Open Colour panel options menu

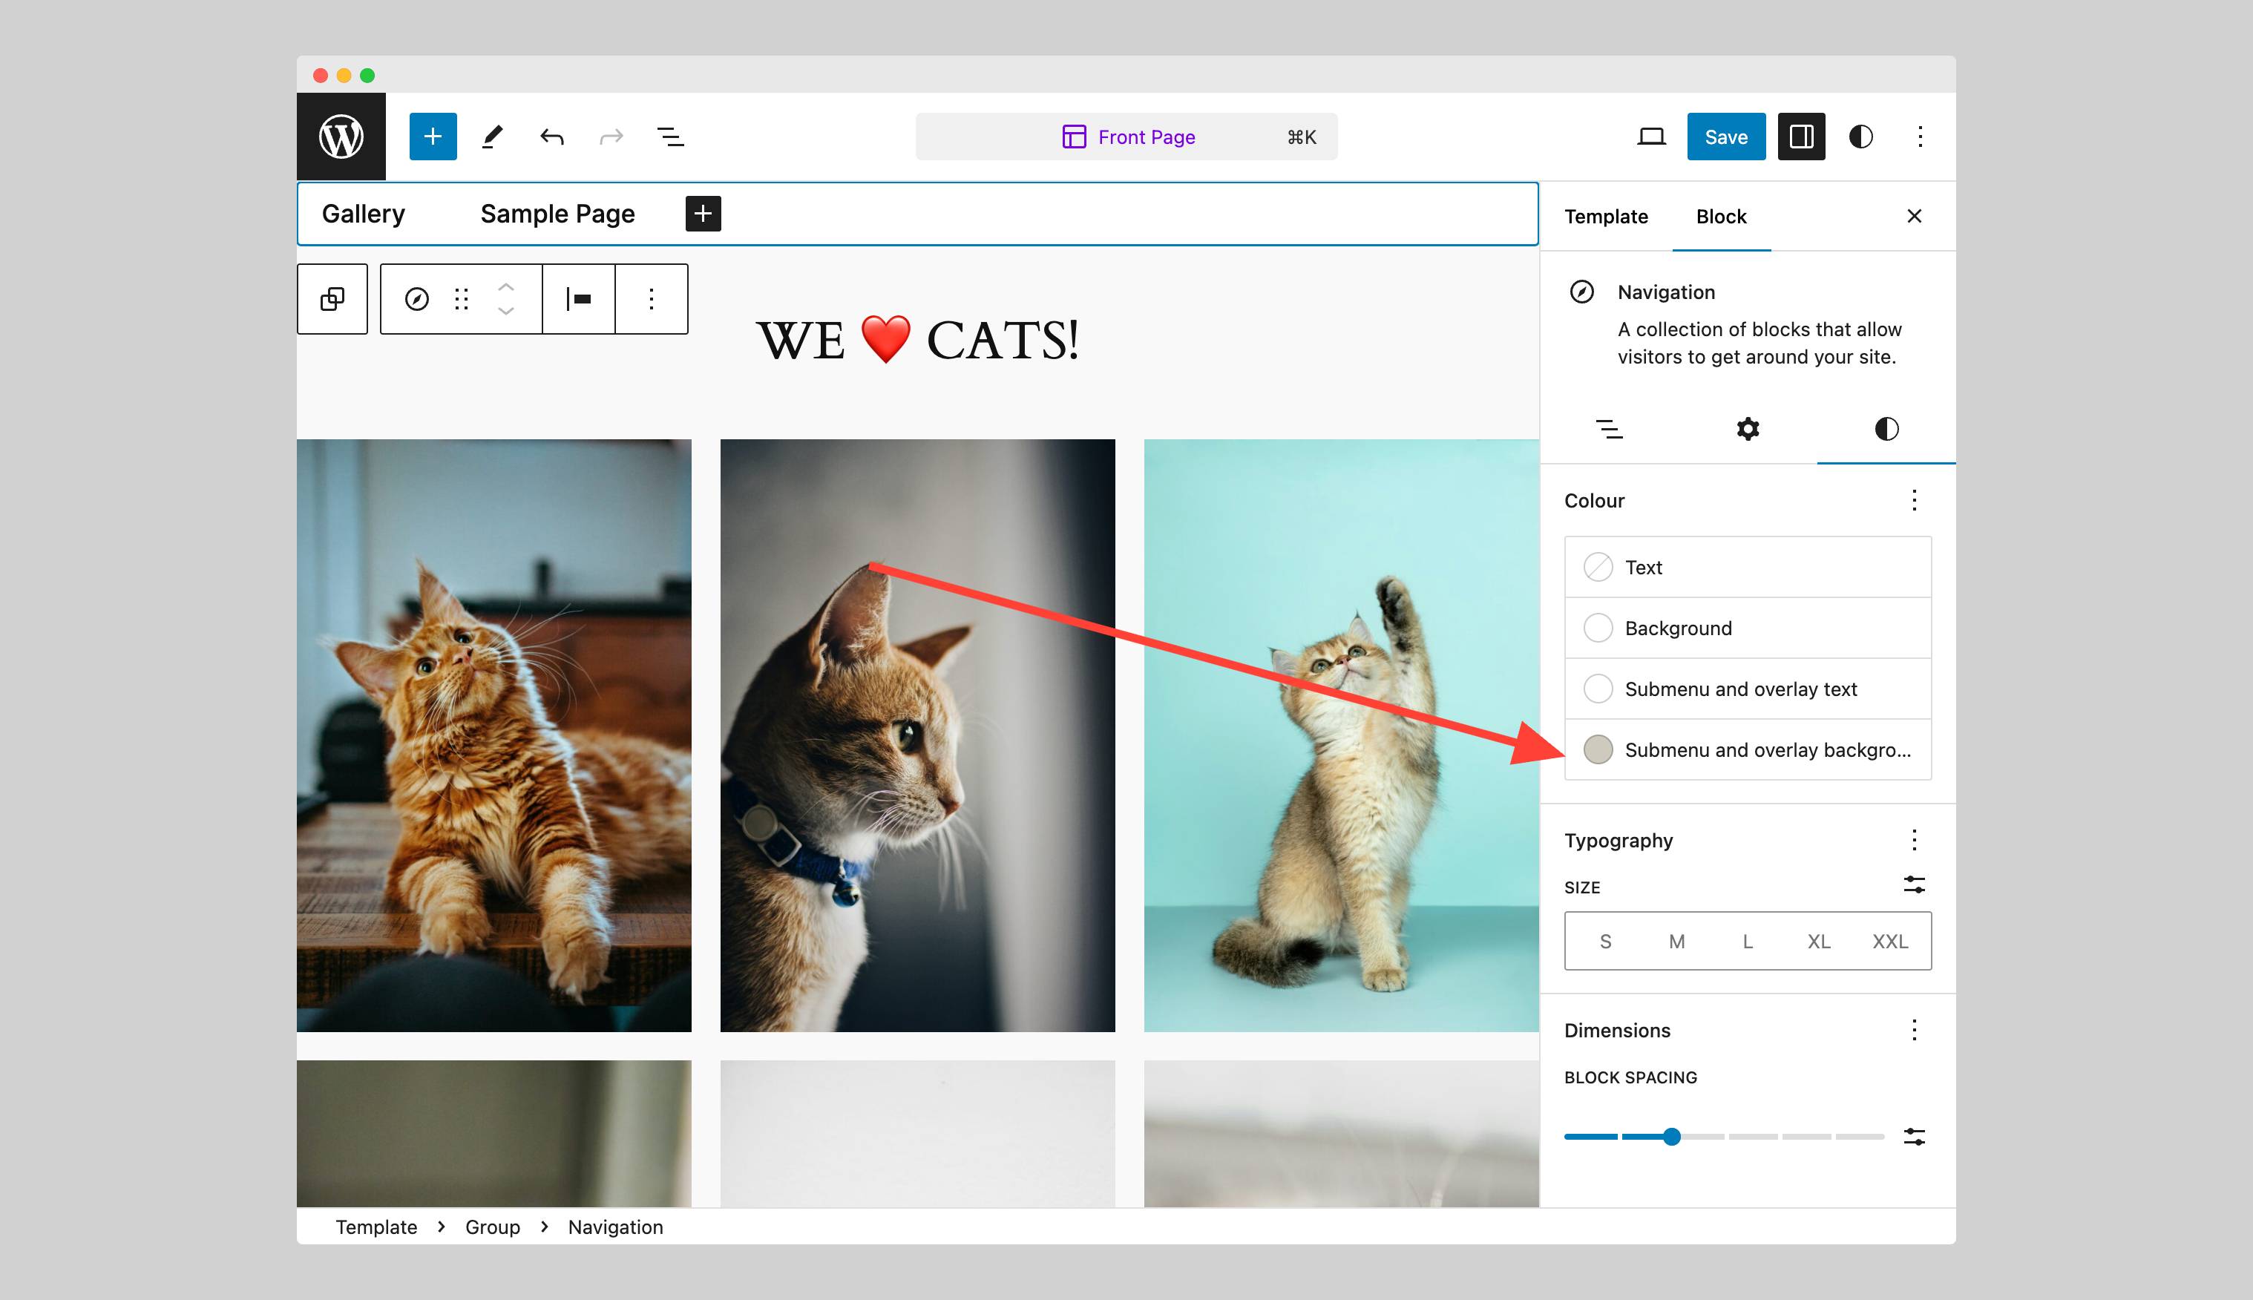click(x=1914, y=500)
